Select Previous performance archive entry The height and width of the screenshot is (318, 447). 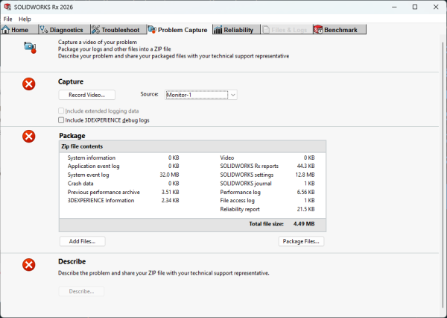(x=123, y=193)
